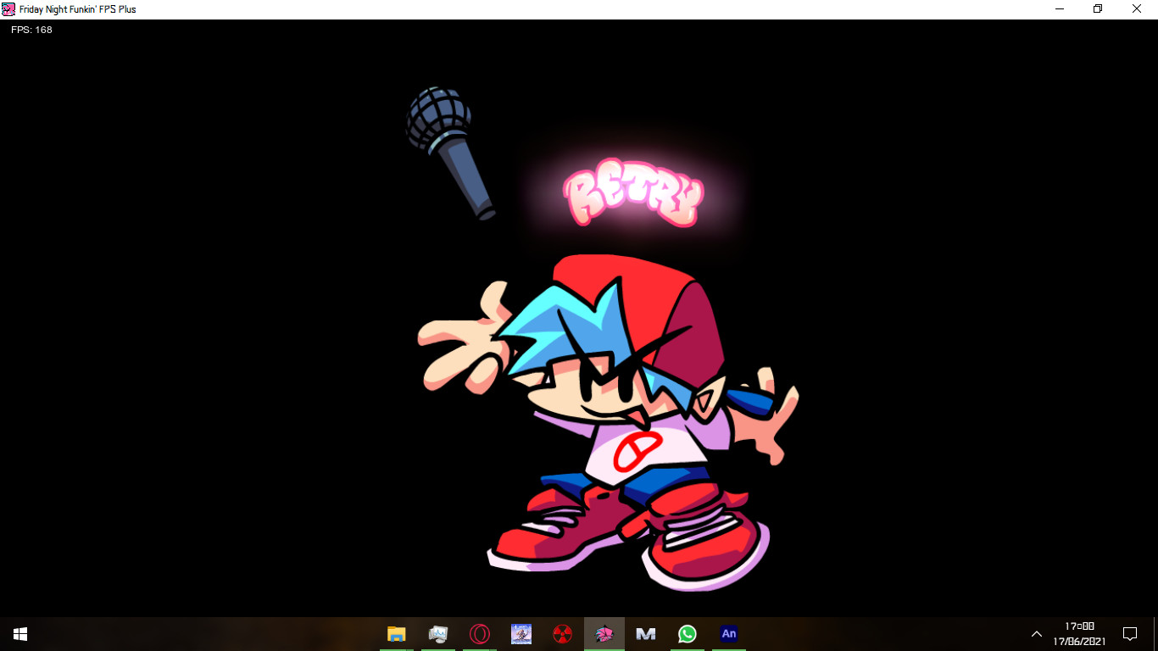Open WhatsApp from the taskbar
Viewport: 1158px width, 651px height.
687,633
